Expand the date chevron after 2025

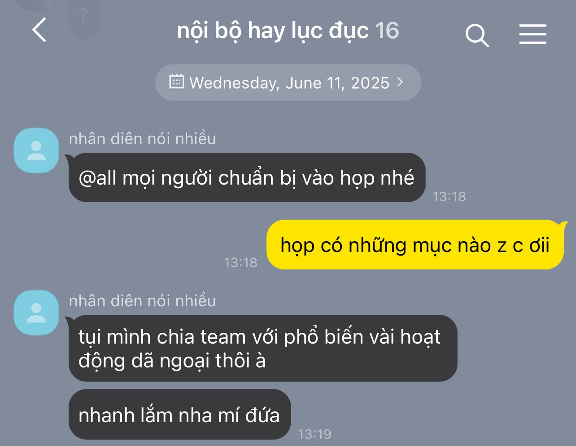pos(400,82)
